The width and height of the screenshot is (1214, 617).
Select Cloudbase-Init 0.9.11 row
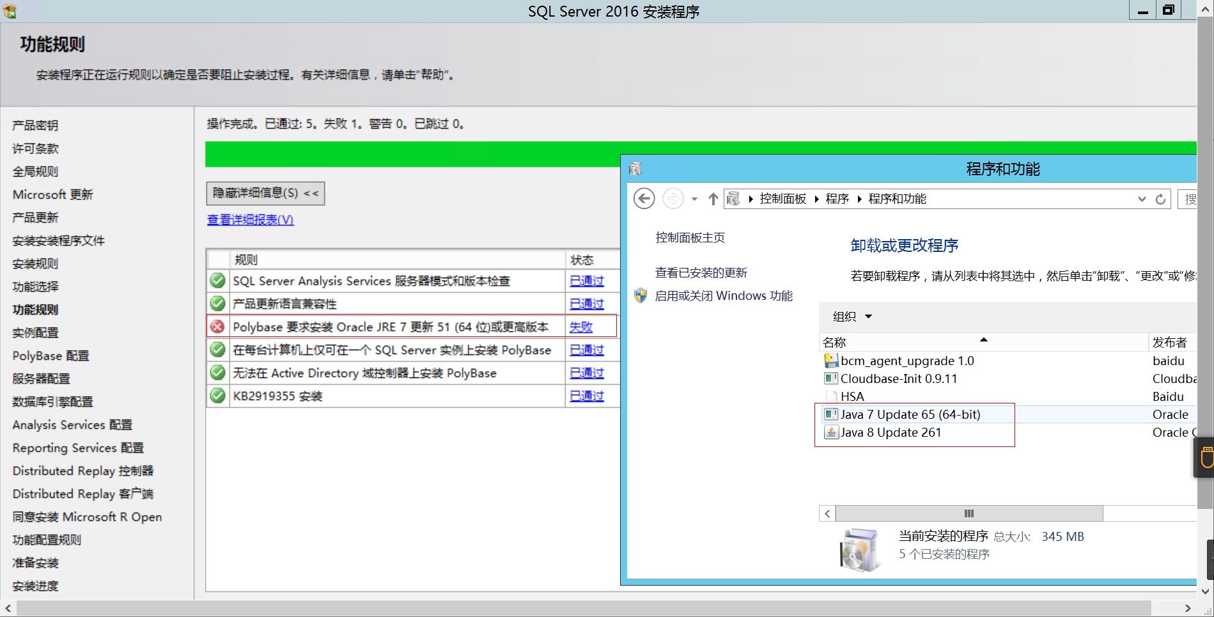click(x=1007, y=379)
